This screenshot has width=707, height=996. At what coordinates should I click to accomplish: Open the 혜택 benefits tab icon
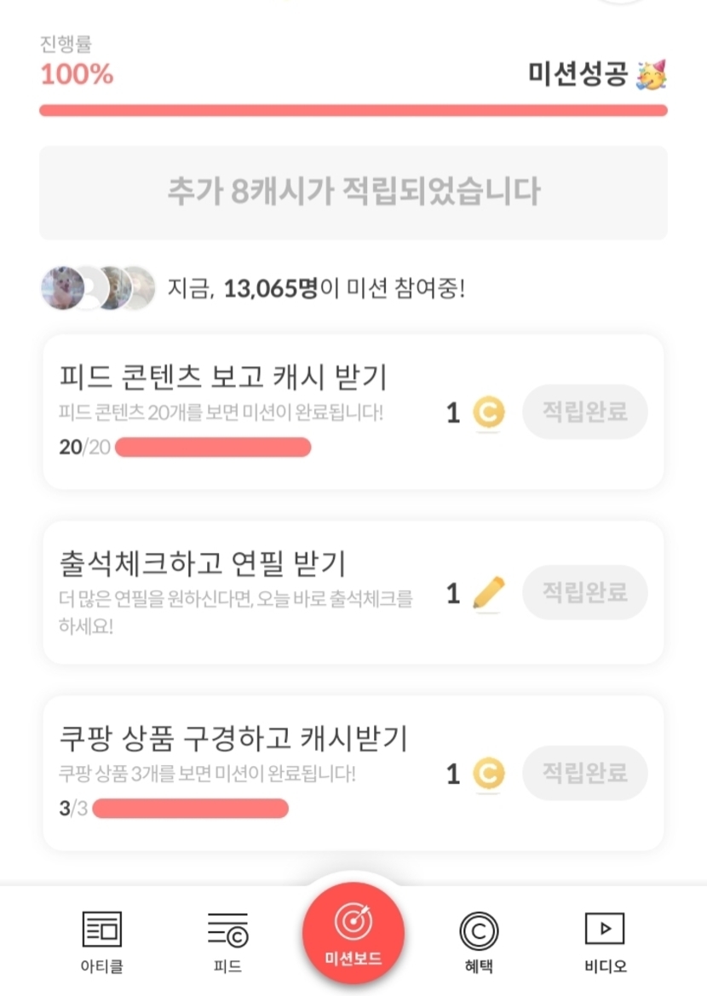pyautogui.click(x=479, y=930)
